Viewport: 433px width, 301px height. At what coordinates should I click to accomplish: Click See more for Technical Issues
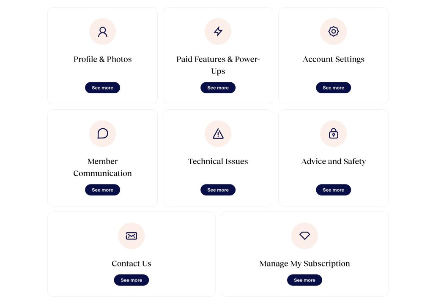[x=218, y=190]
